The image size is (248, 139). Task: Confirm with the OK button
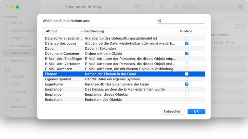[196, 111]
